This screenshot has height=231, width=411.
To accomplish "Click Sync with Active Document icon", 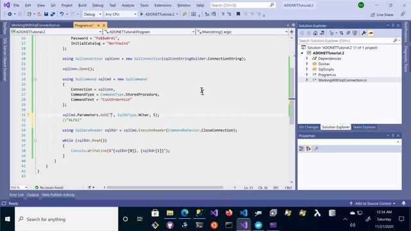I will (341, 33).
